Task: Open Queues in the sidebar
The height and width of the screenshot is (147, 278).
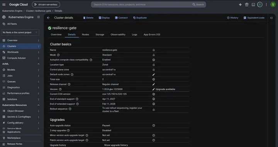Action: [11, 82]
